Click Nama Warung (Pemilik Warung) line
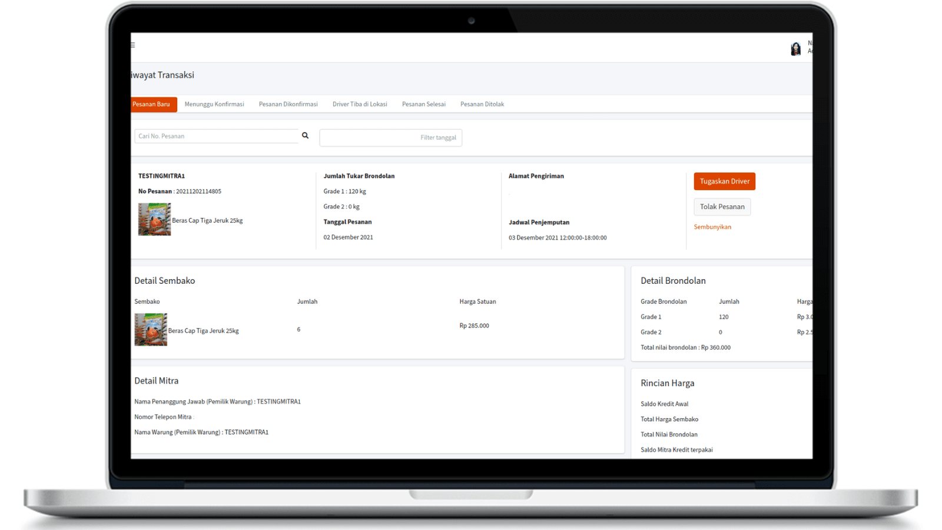942x530 pixels. pyautogui.click(x=201, y=432)
